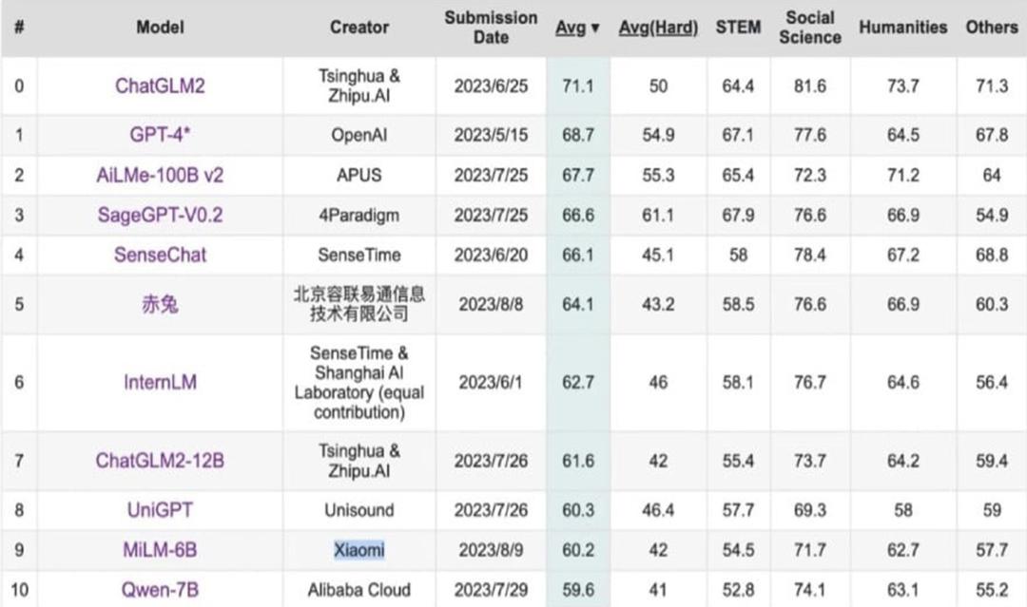Viewport: 1027px width, 607px height.
Task: Click the OpenAI creator cell
Action: [x=358, y=135]
